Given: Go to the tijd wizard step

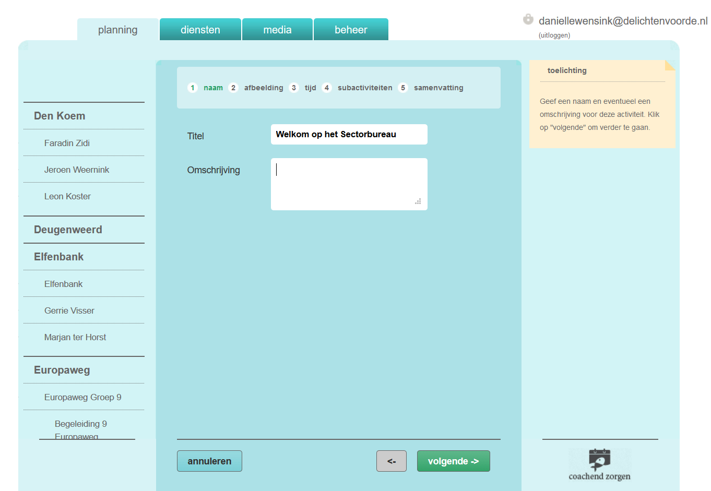Looking at the screenshot, I should coord(311,88).
